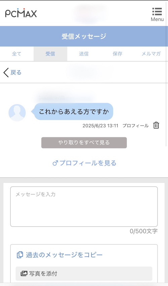Open the hamburger Menu icon
168x286 pixels.
coord(157,14)
